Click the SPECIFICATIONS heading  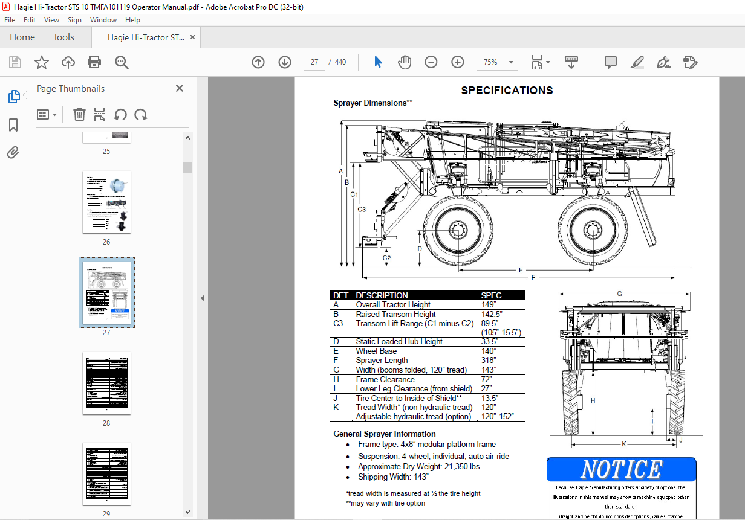coord(507,91)
